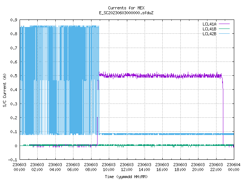This screenshot has width=241, height=180.
Task: Click the y-axis tick value 0.3
Action: (x=14, y=104)
